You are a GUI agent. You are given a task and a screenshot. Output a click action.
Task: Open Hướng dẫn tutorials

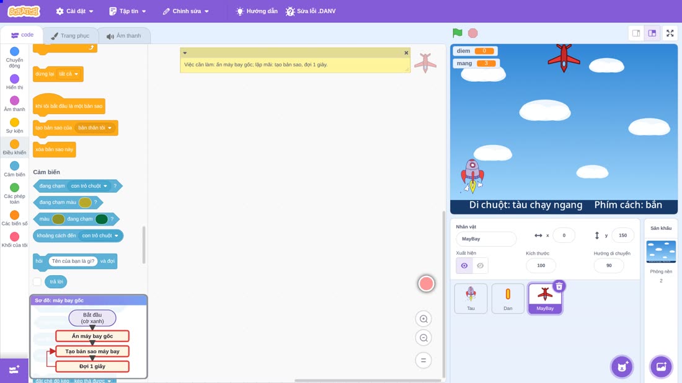257,11
